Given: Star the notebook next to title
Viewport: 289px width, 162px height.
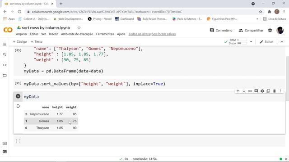Looking at the screenshot, I should click(79, 28).
